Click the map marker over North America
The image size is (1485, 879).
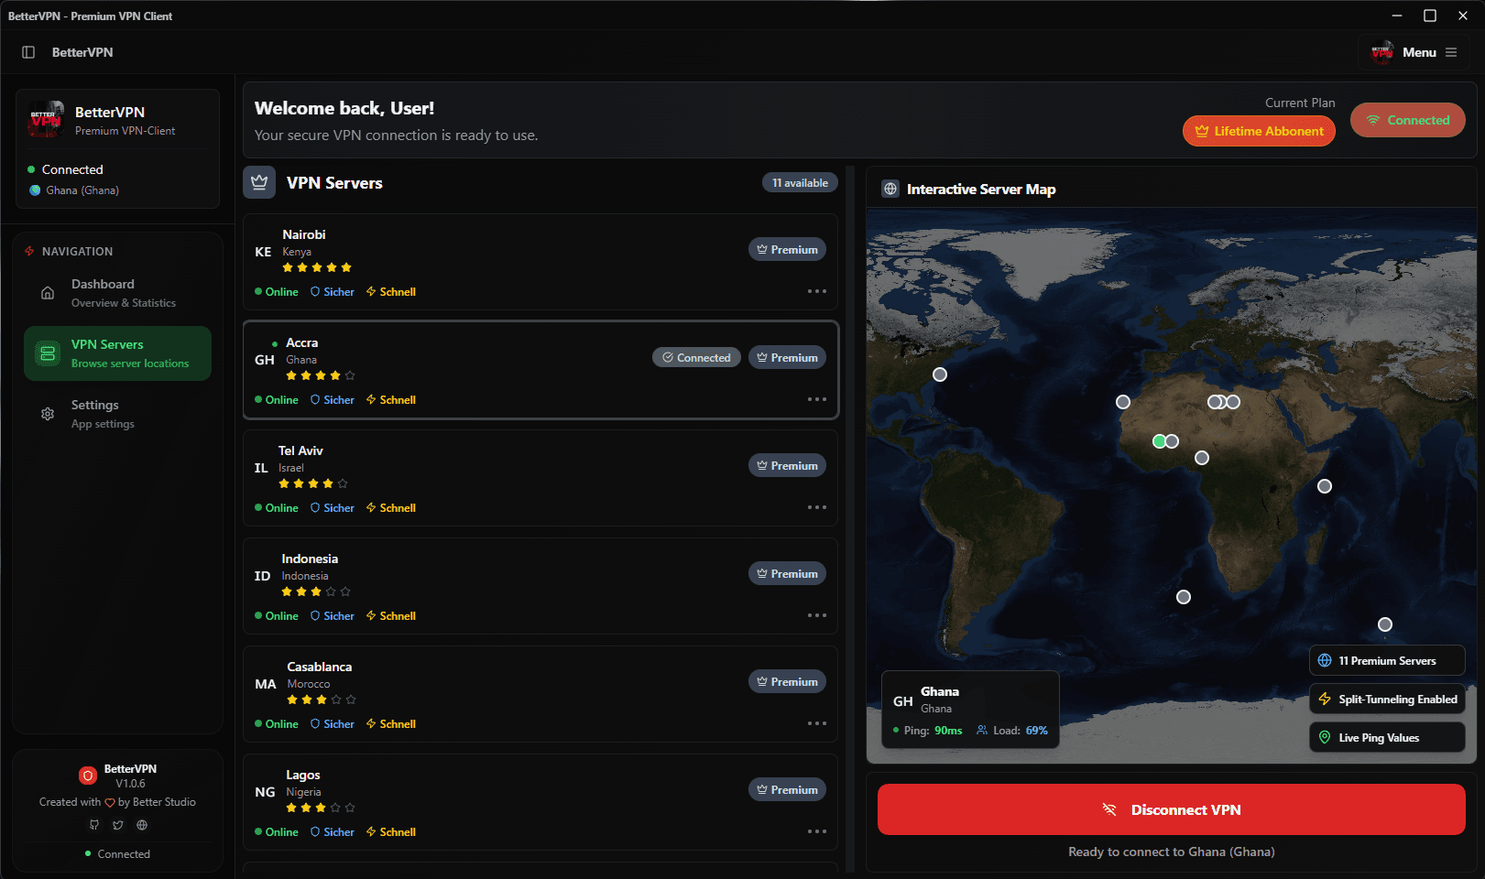940,374
